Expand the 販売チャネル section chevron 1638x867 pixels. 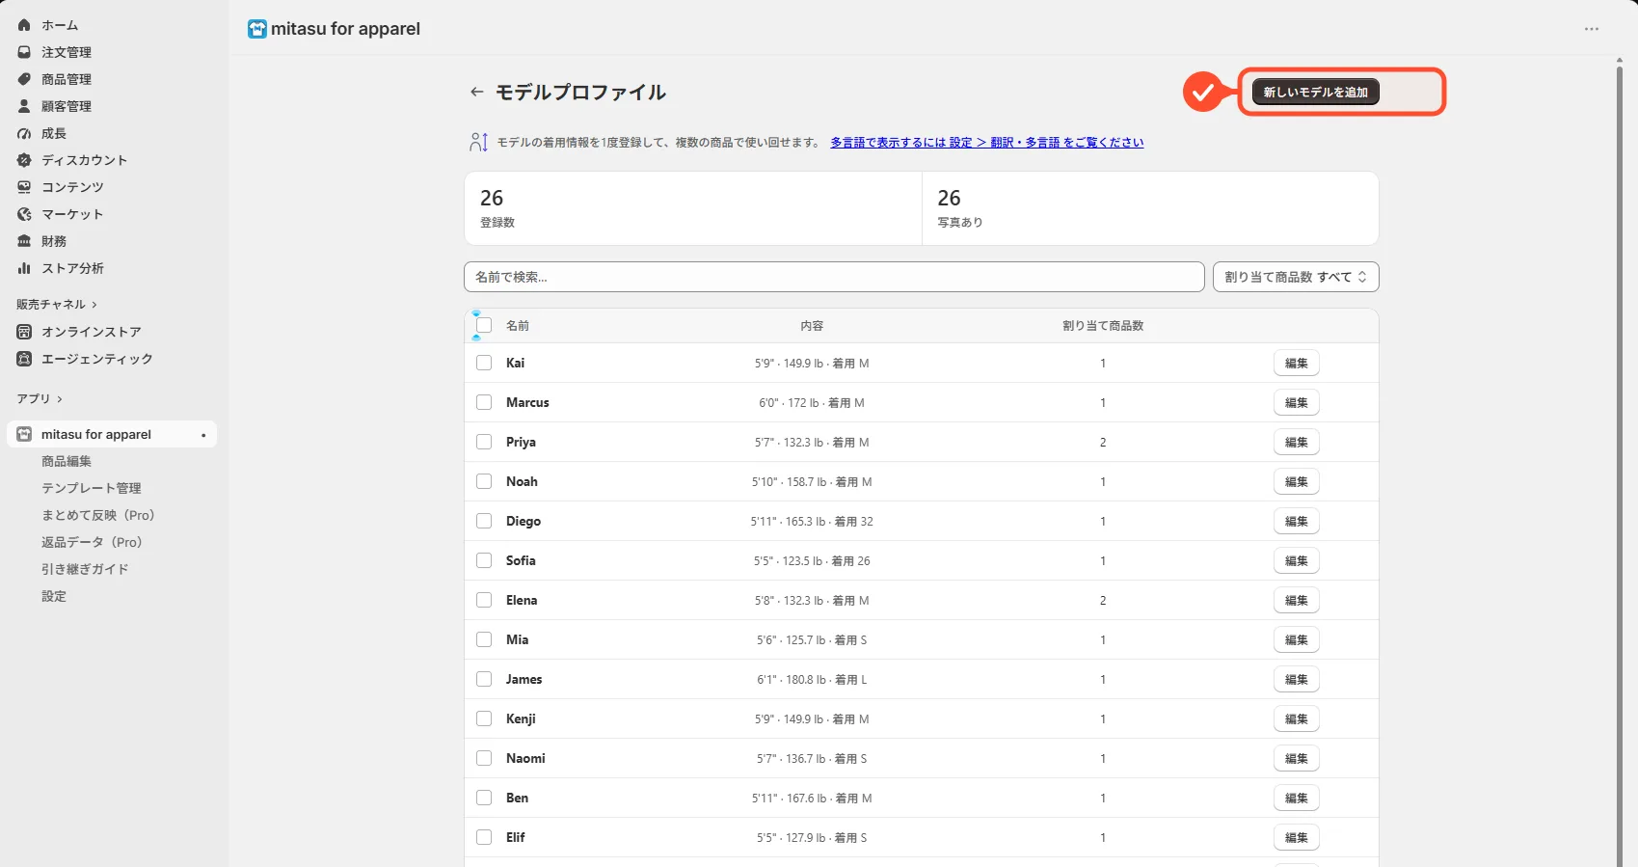(x=94, y=305)
